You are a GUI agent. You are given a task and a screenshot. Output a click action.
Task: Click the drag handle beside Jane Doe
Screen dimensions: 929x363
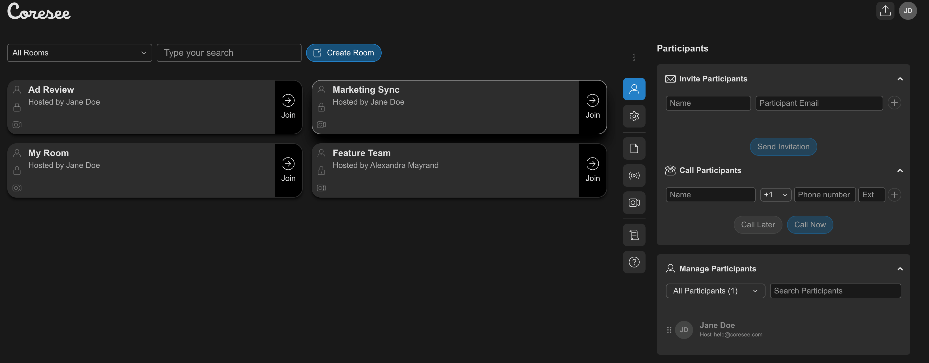669,330
